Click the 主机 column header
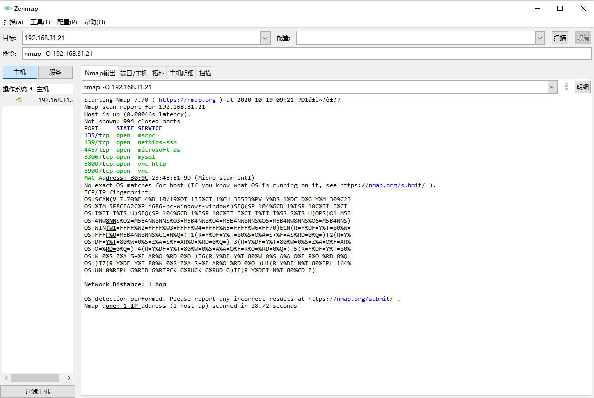Viewport: 594px width, 398px height. (54, 89)
